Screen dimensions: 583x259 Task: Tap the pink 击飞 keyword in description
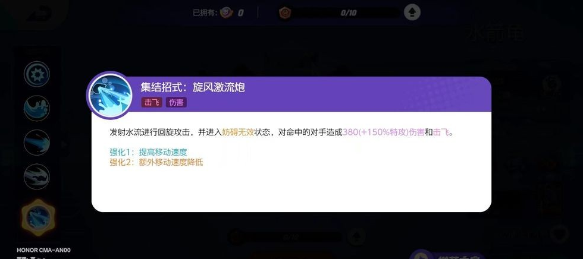click(x=441, y=132)
